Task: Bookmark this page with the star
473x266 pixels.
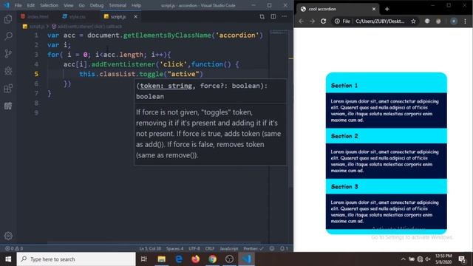Action: coord(413,21)
